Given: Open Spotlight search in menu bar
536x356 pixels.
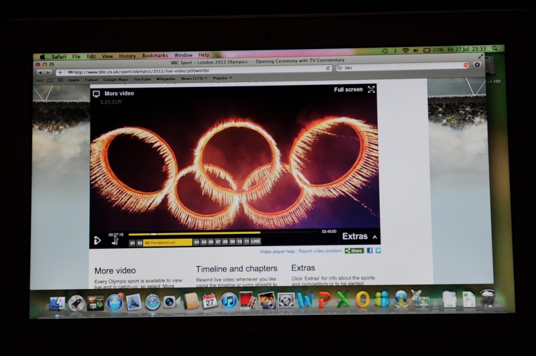Looking at the screenshot, I should click(x=495, y=49).
